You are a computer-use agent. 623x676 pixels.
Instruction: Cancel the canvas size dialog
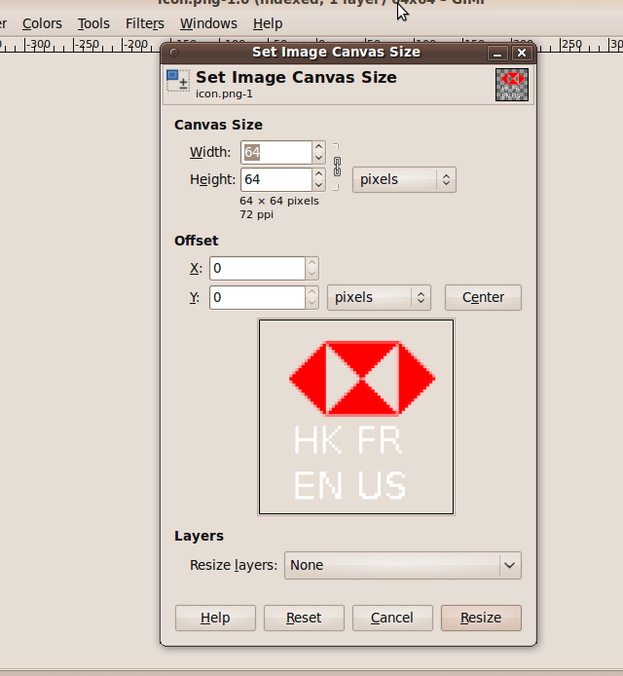[x=392, y=618]
